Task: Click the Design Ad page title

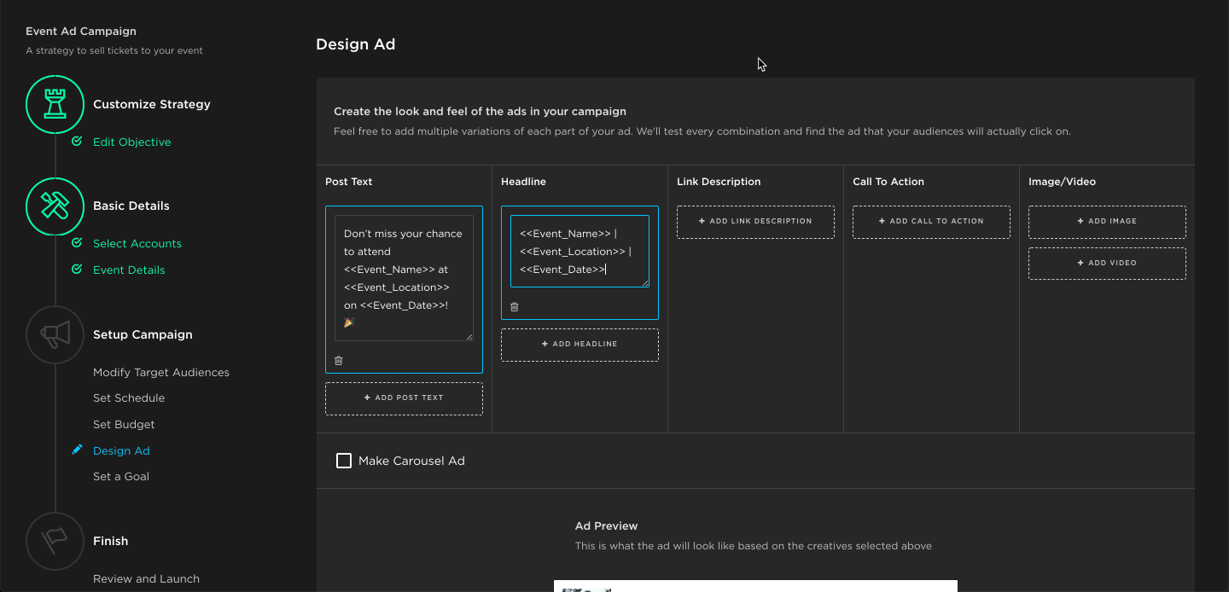Action: (x=356, y=44)
